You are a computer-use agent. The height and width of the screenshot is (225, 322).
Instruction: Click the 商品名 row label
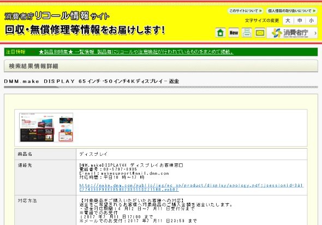(x=25, y=154)
